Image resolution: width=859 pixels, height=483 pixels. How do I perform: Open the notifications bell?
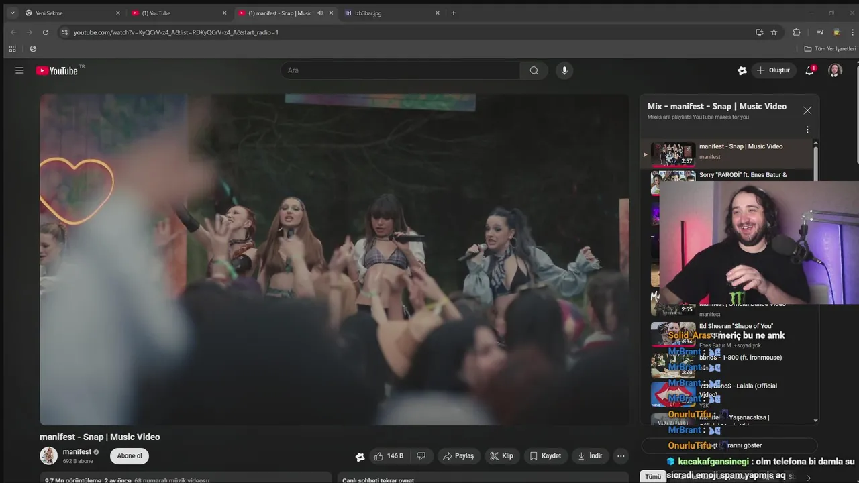[809, 70]
